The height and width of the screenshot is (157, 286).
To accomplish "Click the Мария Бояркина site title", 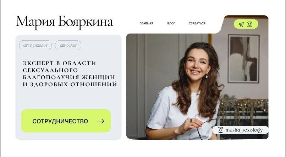I will click(65, 22).
